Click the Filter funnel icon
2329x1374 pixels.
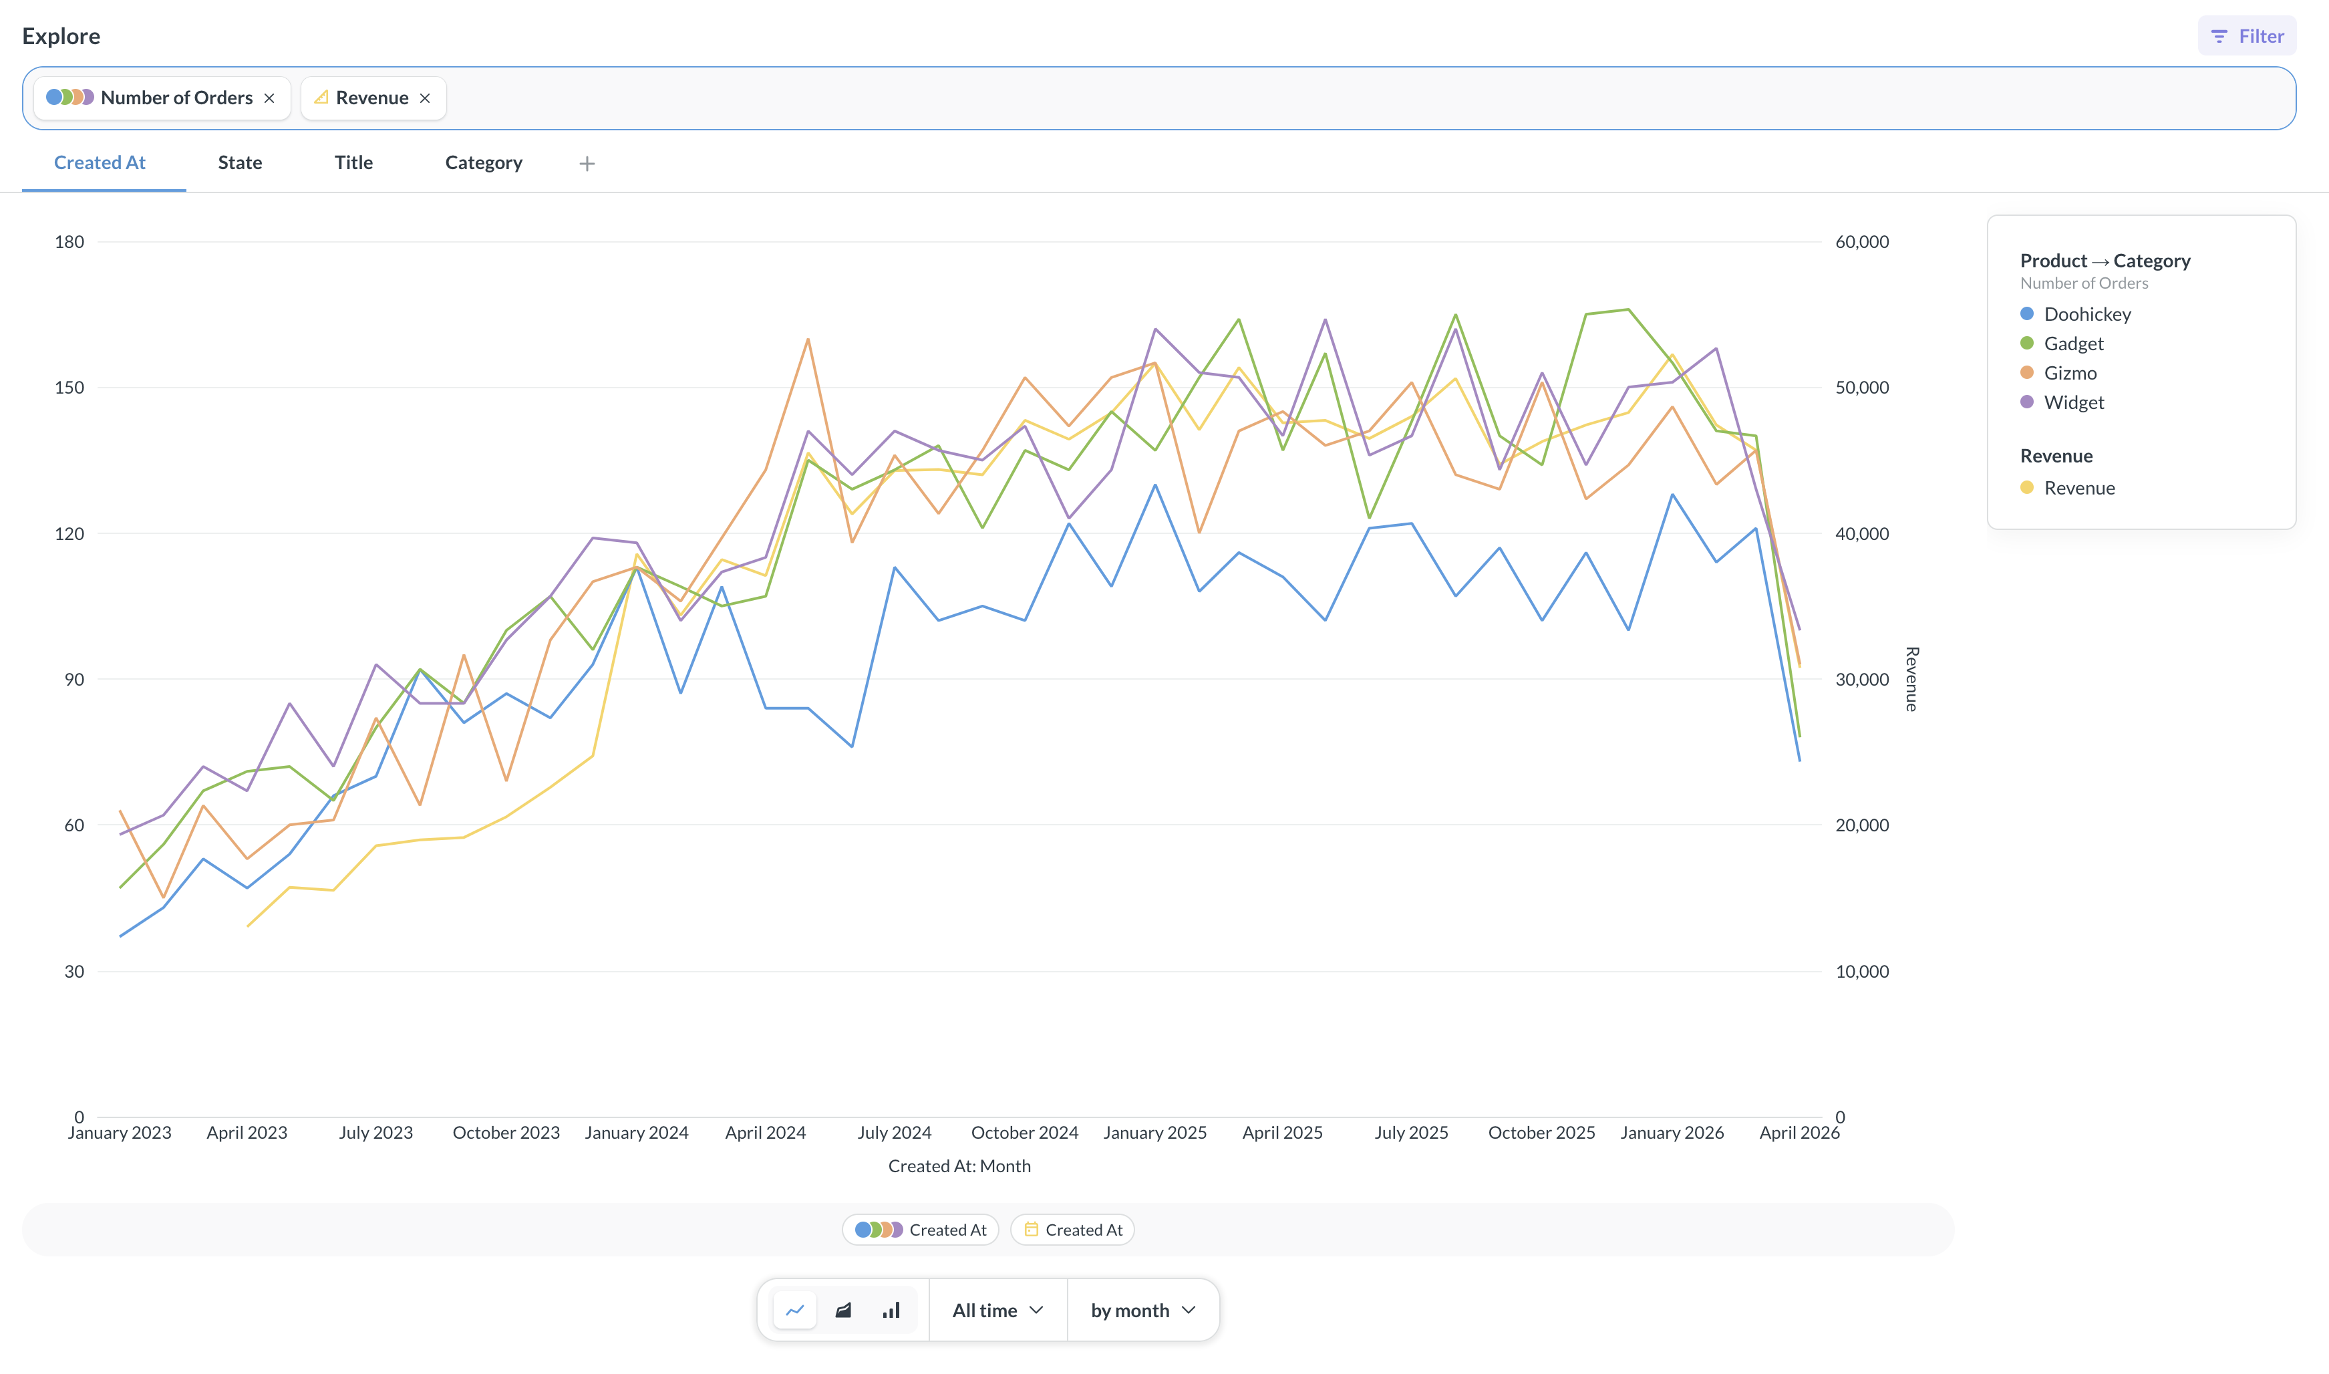click(2219, 36)
